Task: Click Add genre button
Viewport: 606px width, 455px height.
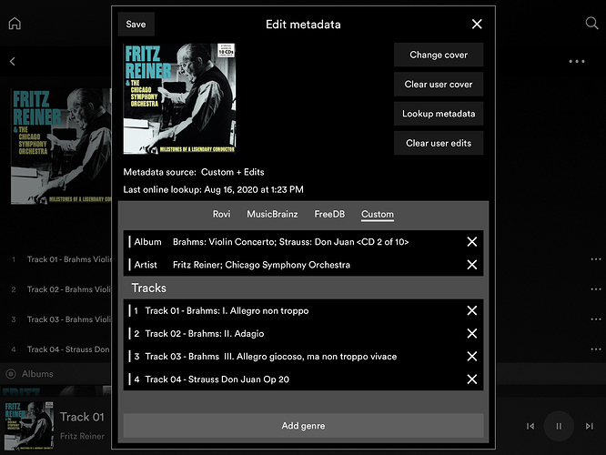Action: tap(303, 426)
